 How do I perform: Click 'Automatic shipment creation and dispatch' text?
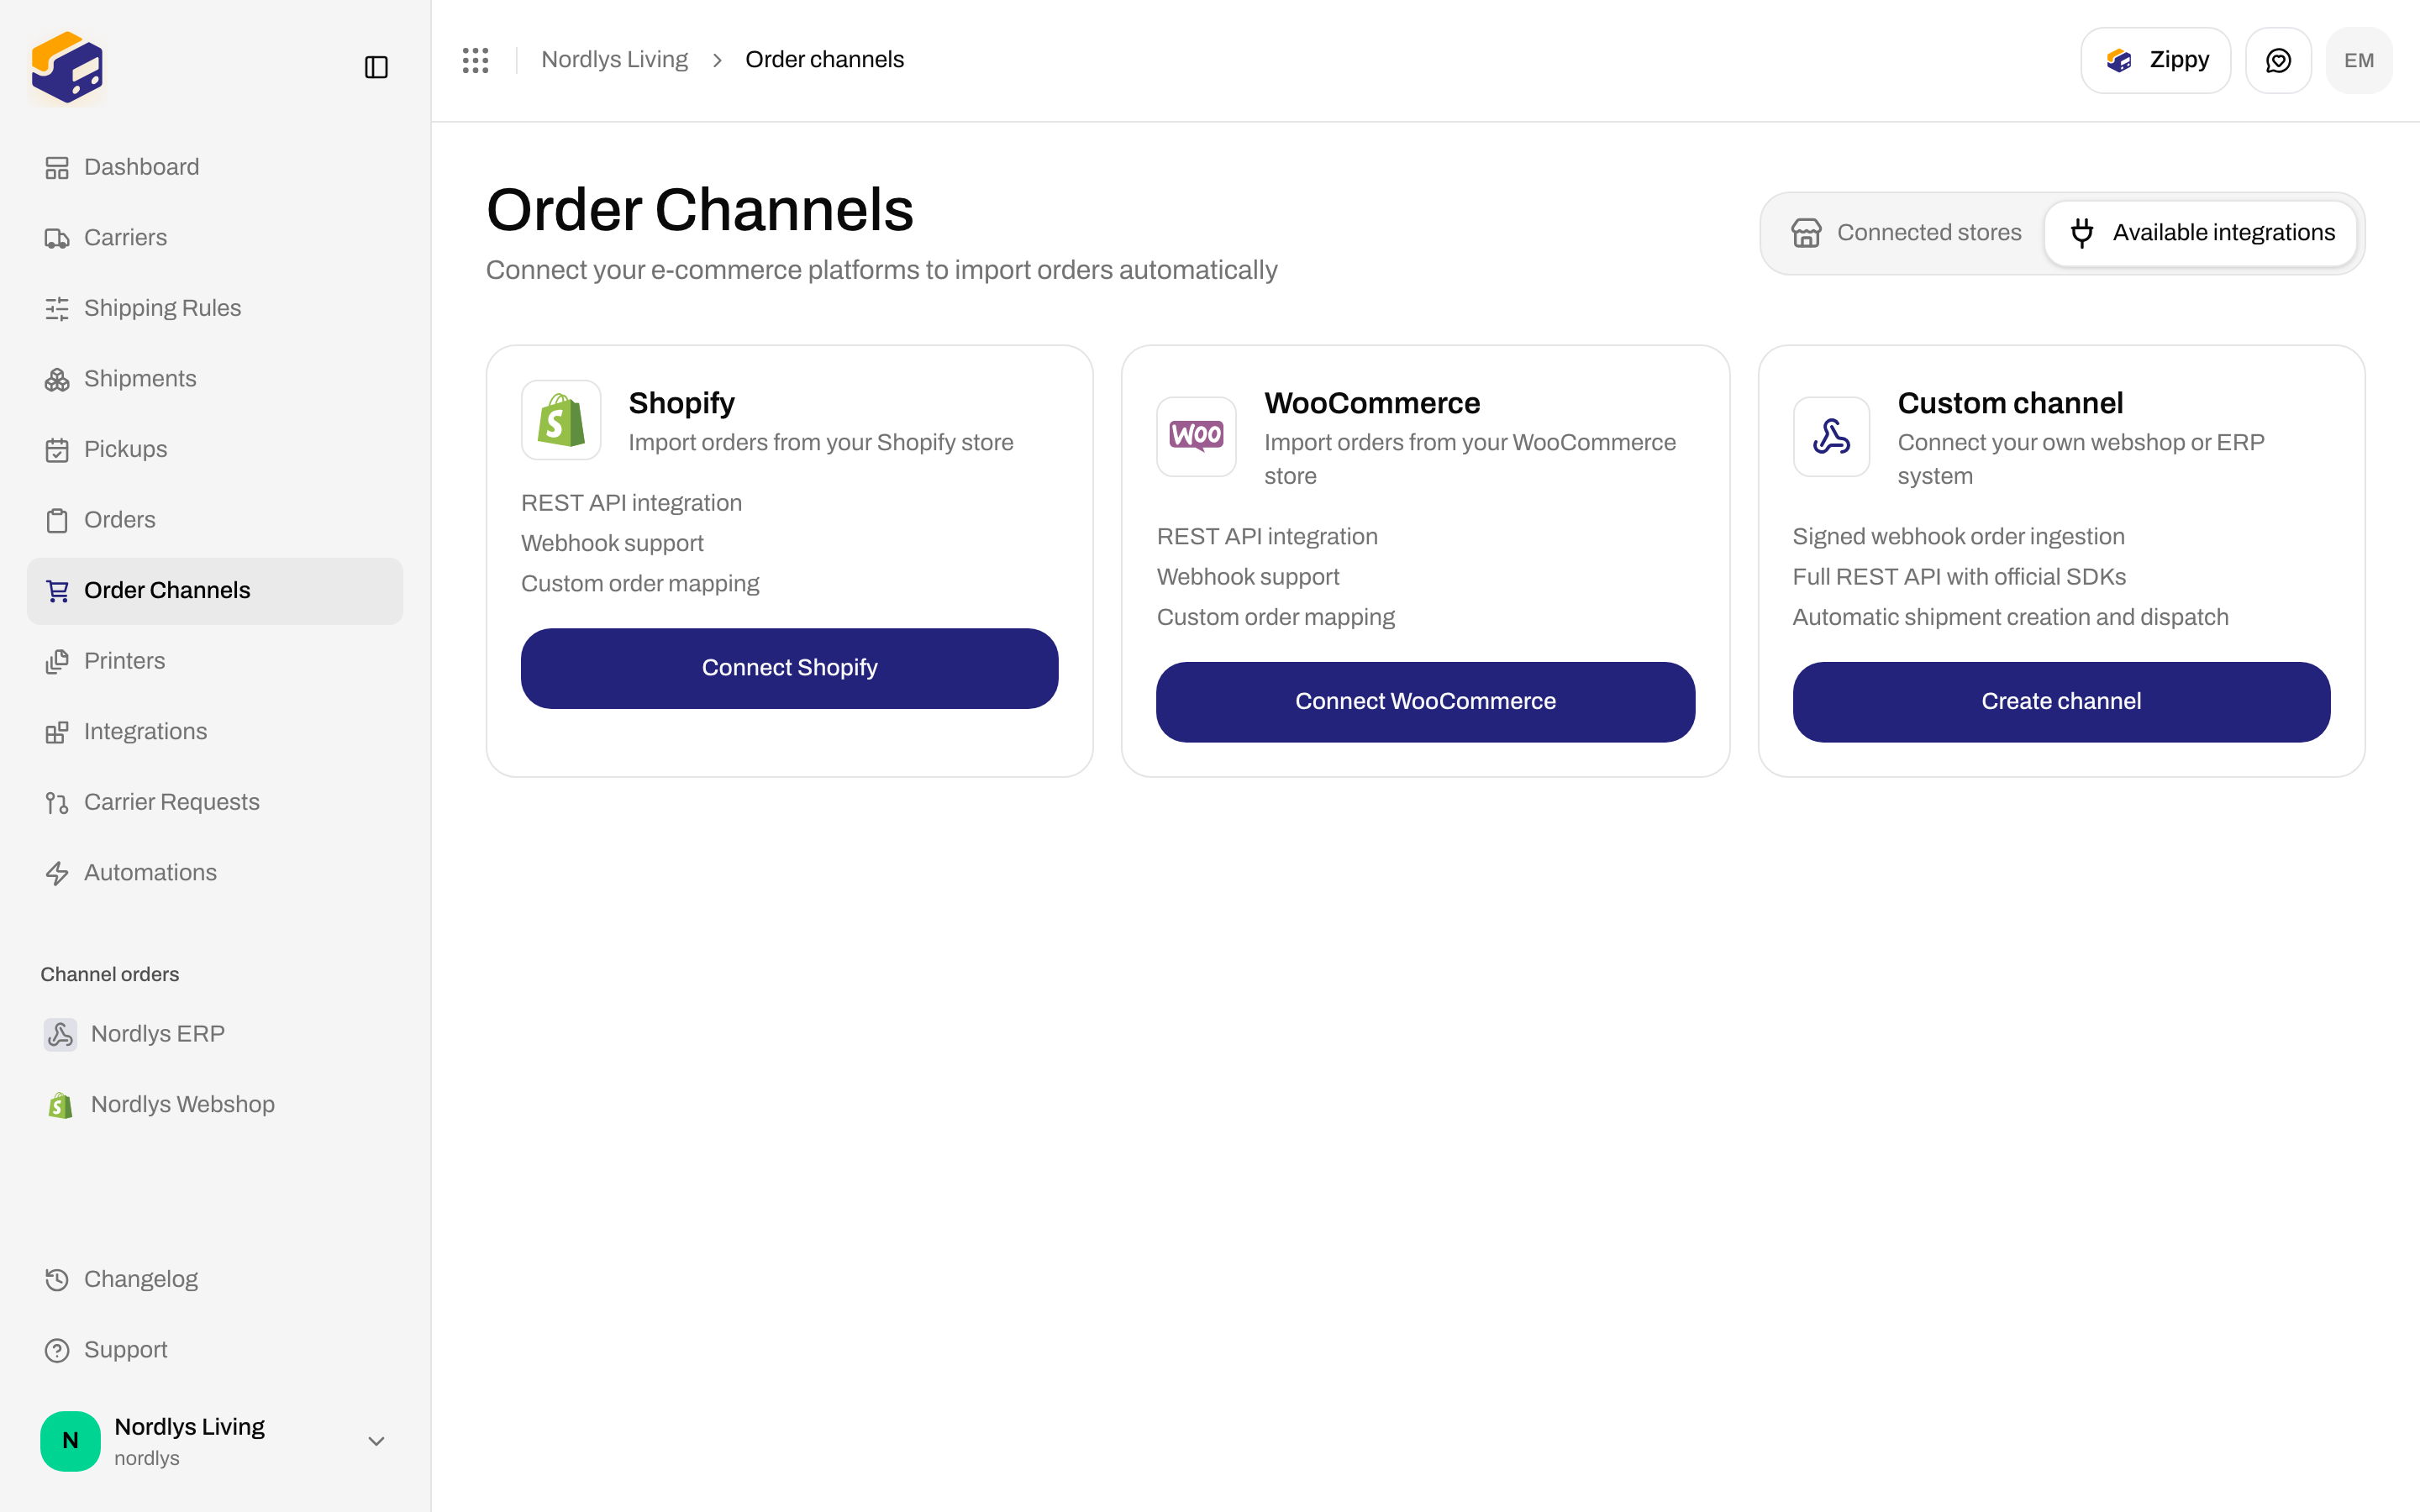2010,618
